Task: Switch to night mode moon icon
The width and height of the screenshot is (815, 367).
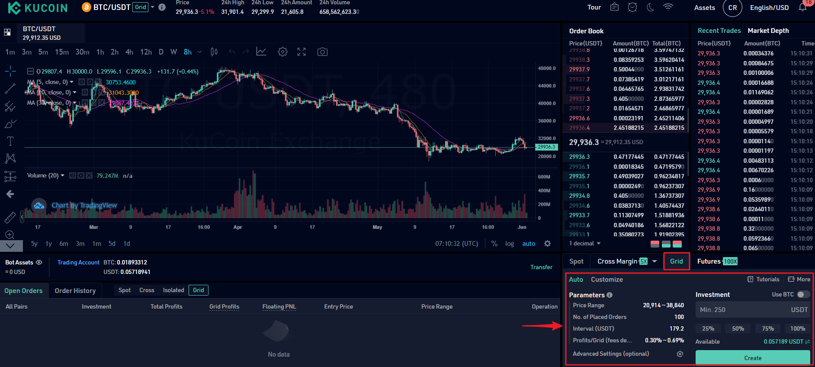Action: (650, 7)
